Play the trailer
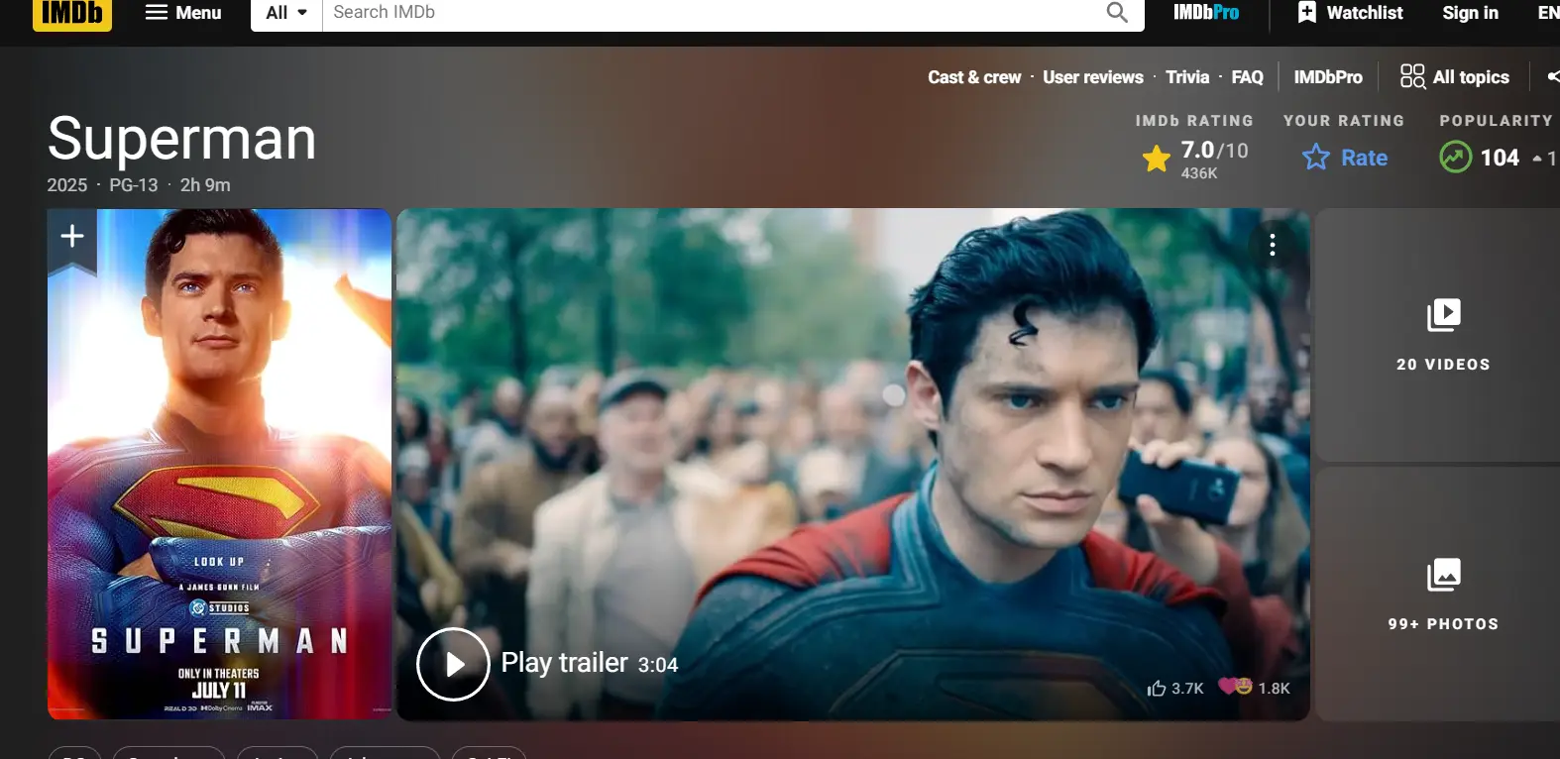The image size is (1560, 759). [x=454, y=664]
